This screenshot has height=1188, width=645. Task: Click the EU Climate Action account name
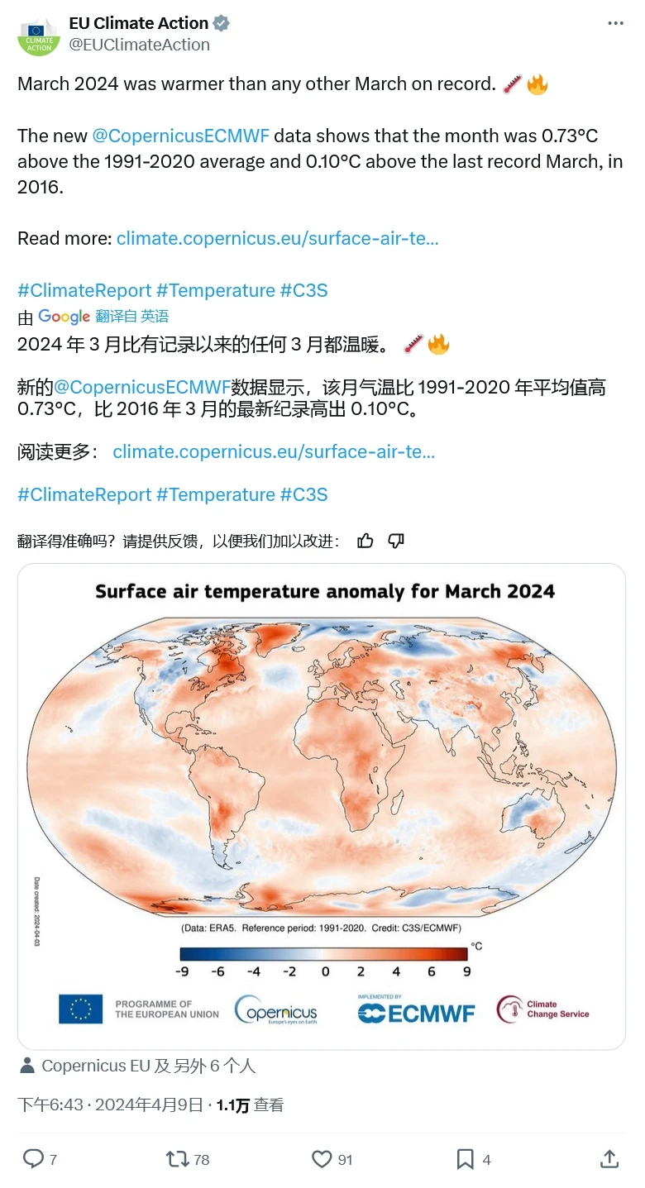(x=138, y=22)
